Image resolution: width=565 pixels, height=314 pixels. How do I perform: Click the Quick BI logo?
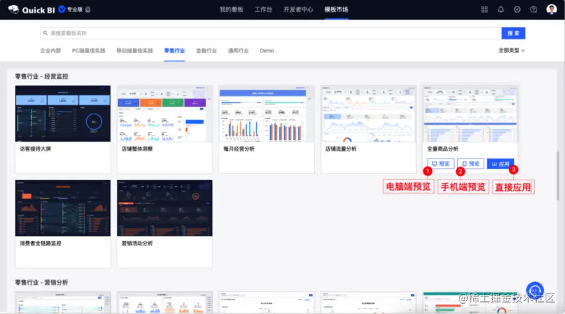tap(31, 10)
